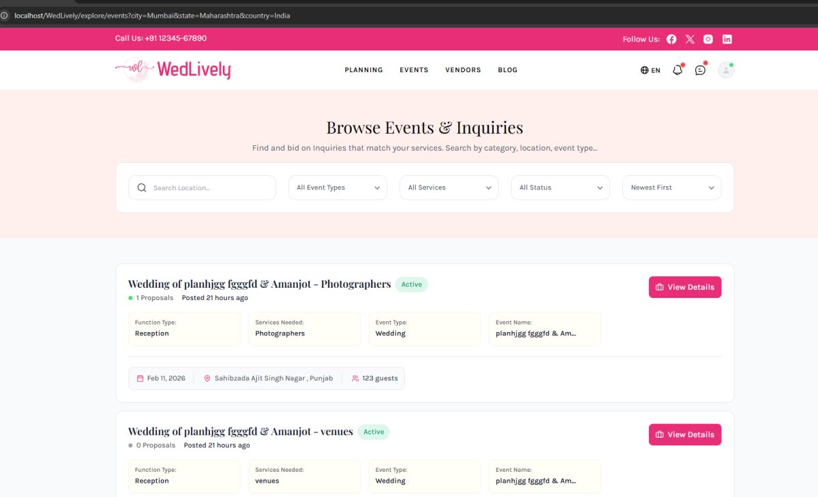Image resolution: width=818 pixels, height=497 pixels.
Task: Open the Planning menu item
Action: pyautogui.click(x=363, y=70)
